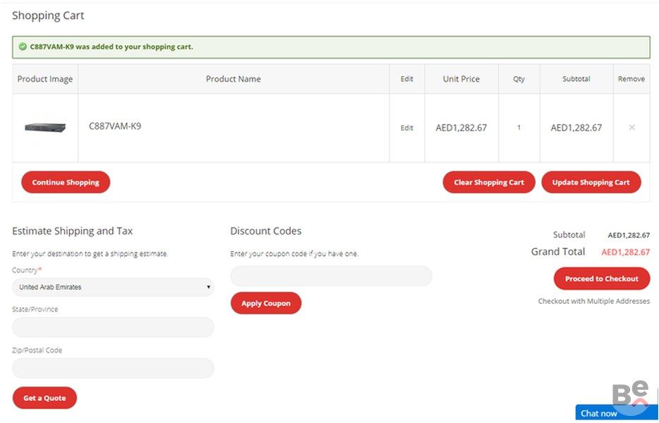Click Update Shopping Cart

click(591, 182)
